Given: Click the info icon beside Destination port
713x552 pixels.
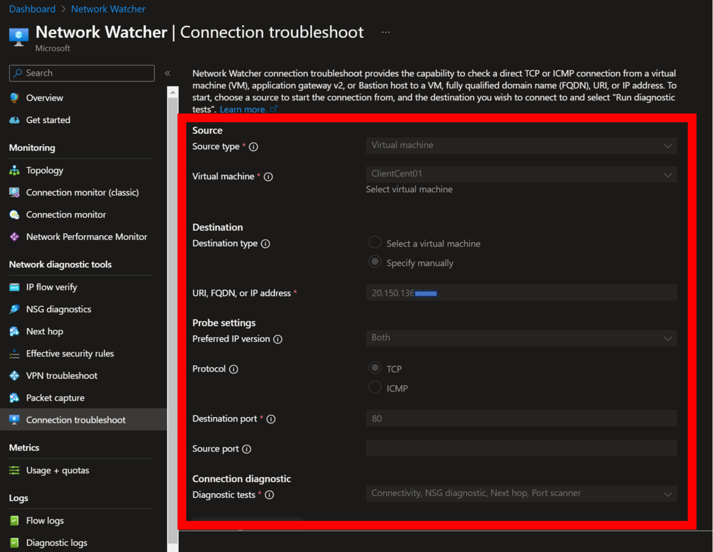Looking at the screenshot, I should point(271,419).
